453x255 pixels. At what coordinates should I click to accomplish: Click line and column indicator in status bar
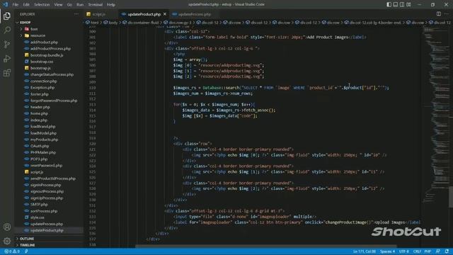coord(365,251)
